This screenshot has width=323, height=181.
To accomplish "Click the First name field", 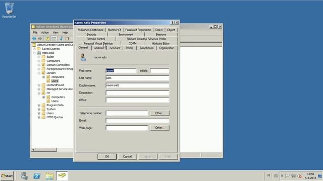I will [121, 70].
